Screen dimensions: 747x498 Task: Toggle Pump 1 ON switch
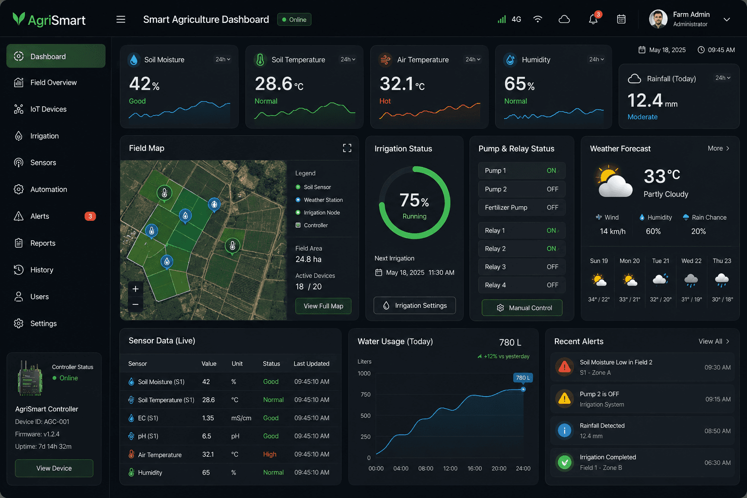[552, 171]
